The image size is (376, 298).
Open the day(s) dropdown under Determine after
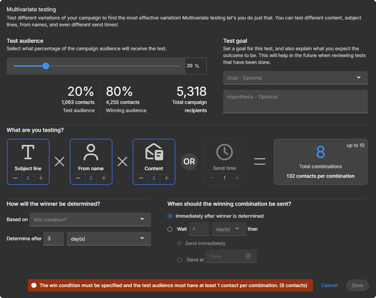point(109,239)
